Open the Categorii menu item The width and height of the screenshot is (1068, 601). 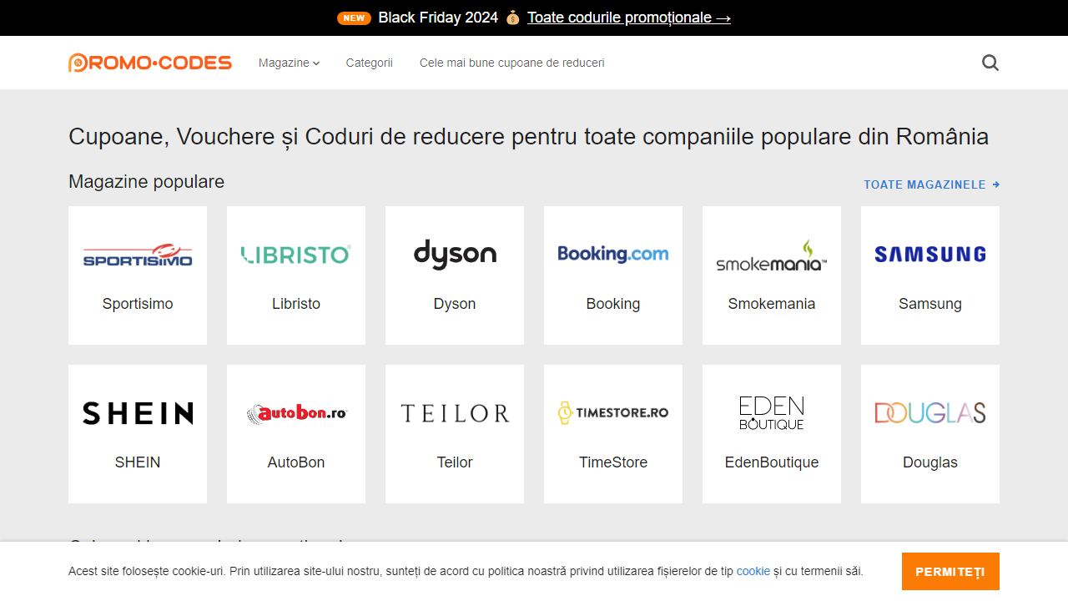pyautogui.click(x=369, y=63)
